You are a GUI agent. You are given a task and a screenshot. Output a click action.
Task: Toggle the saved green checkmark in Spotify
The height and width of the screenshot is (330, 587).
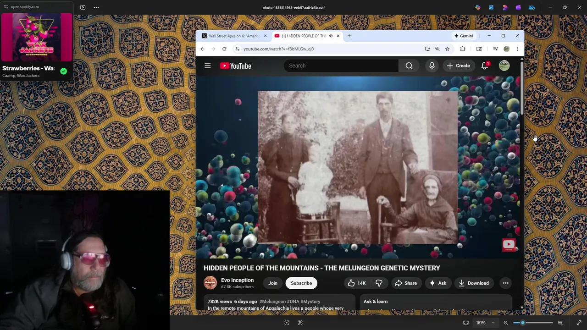(63, 71)
